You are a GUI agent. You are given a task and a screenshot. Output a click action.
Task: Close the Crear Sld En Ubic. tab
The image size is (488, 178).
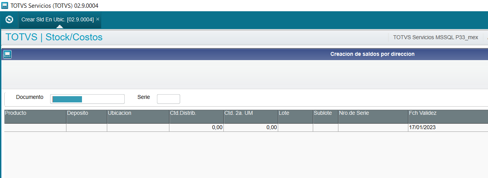pyautogui.click(x=98, y=19)
